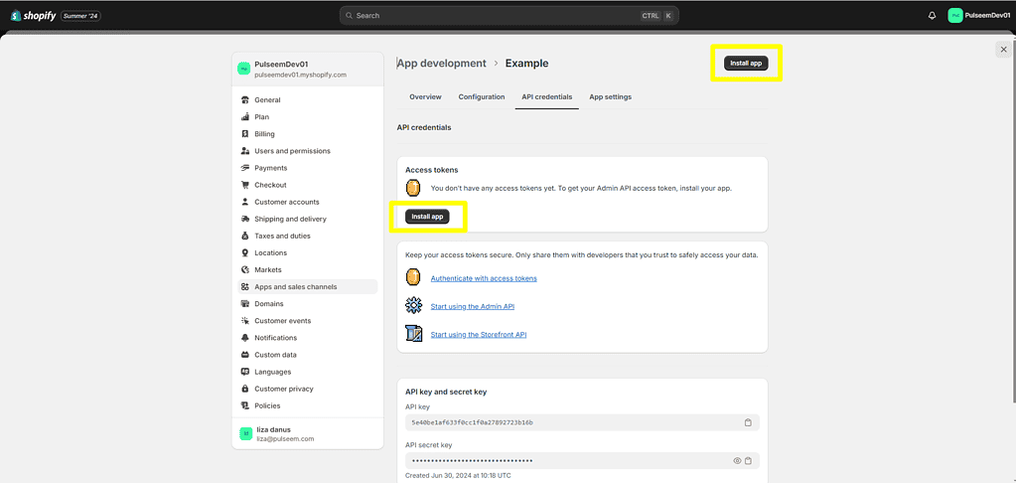Go back to App development breadcrumb
Screen dimensions: 1016x483
pyautogui.click(x=441, y=63)
